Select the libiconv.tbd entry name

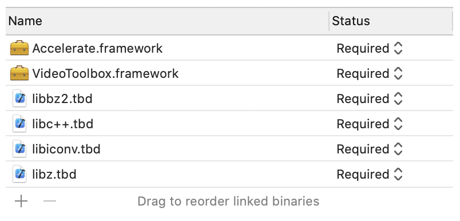66,149
